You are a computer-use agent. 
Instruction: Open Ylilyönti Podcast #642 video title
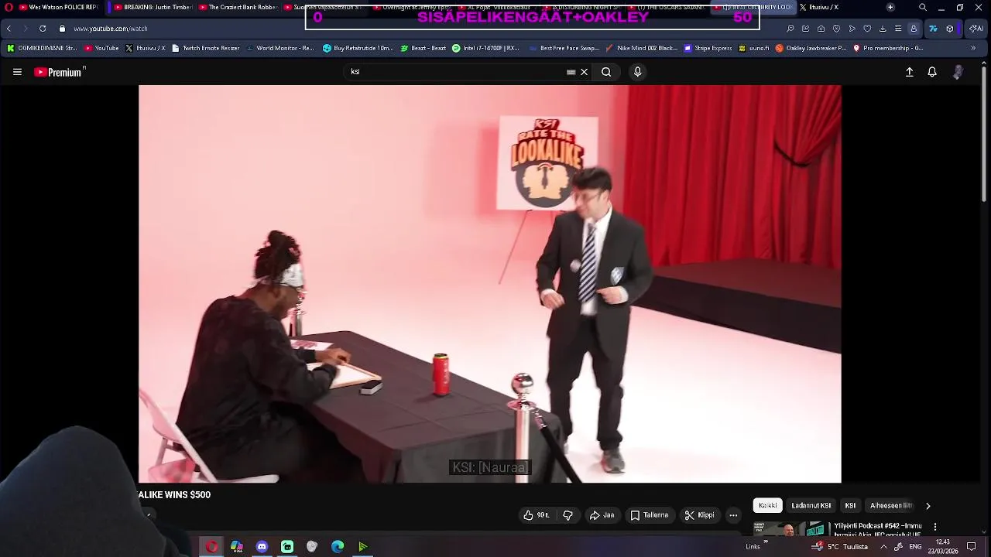(878, 530)
